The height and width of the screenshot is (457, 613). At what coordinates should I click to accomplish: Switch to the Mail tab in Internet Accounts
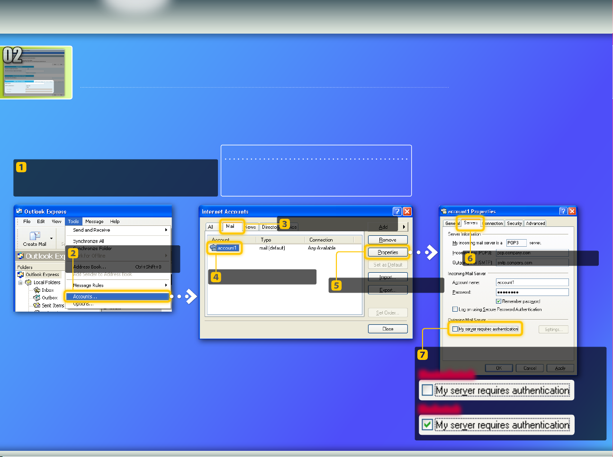tap(230, 226)
